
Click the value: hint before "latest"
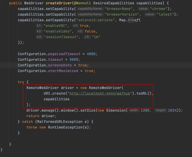click(x=150, y=14)
